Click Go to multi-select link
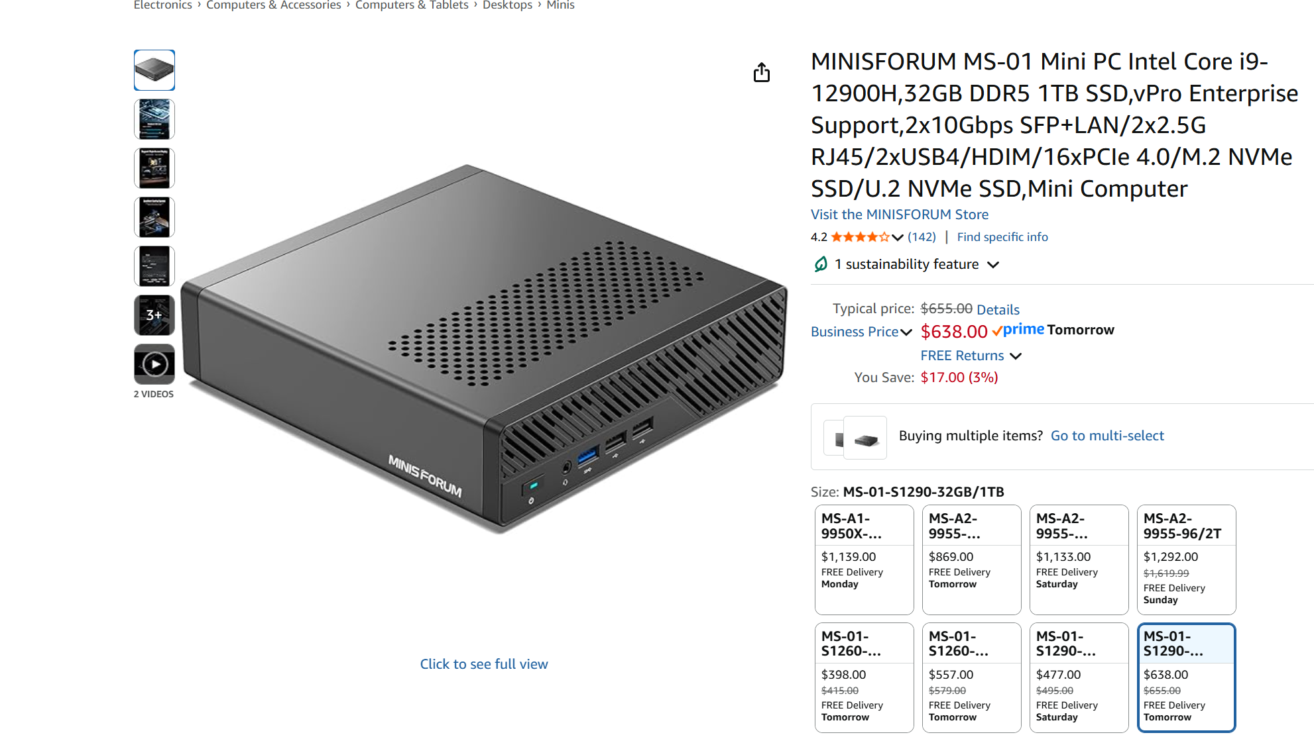This screenshot has height=737, width=1314. [x=1107, y=436]
